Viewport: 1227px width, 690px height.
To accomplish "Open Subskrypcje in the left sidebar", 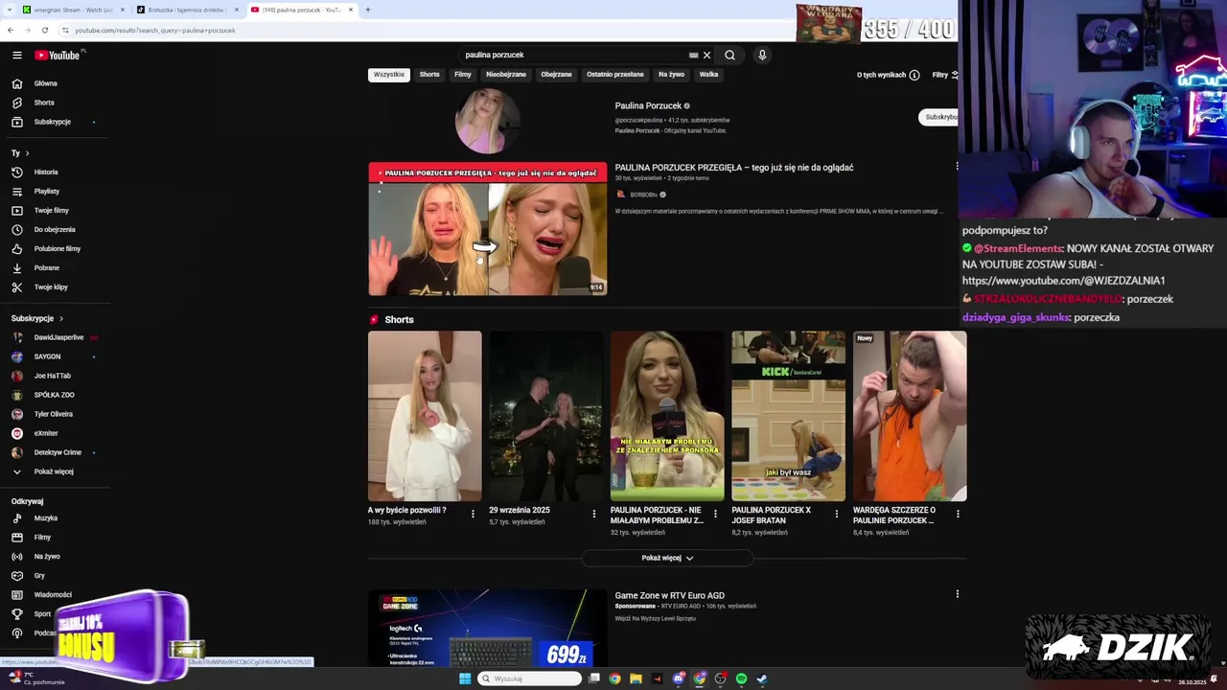I will tap(52, 122).
